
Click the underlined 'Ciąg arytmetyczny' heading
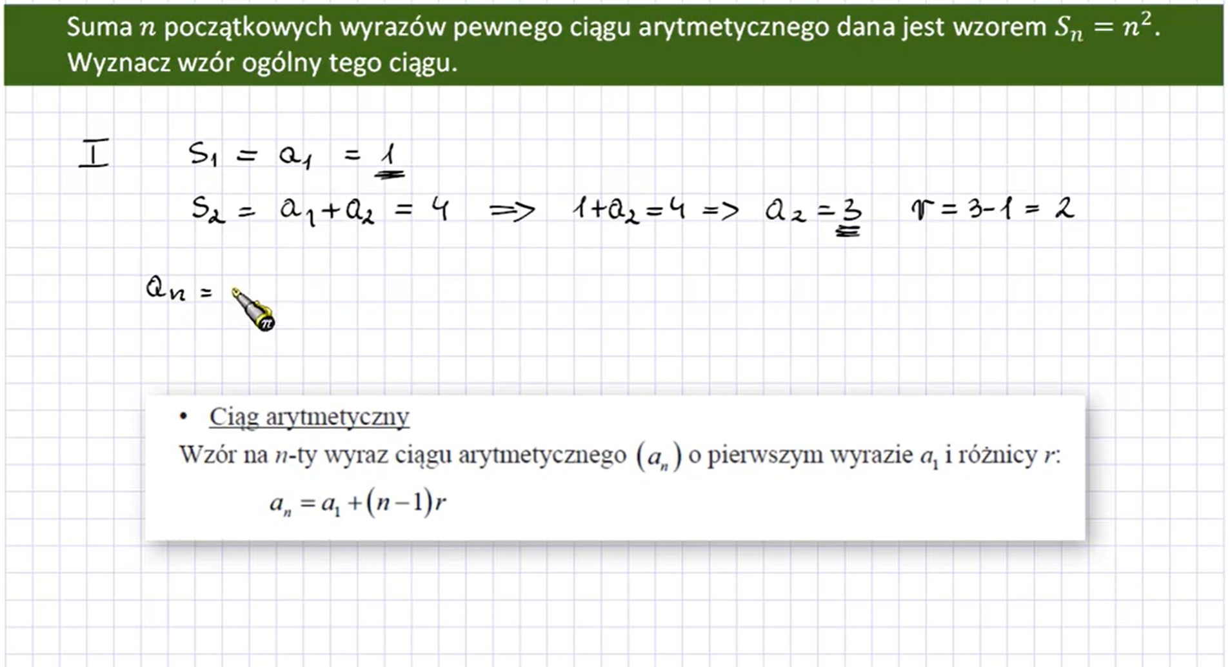point(309,417)
